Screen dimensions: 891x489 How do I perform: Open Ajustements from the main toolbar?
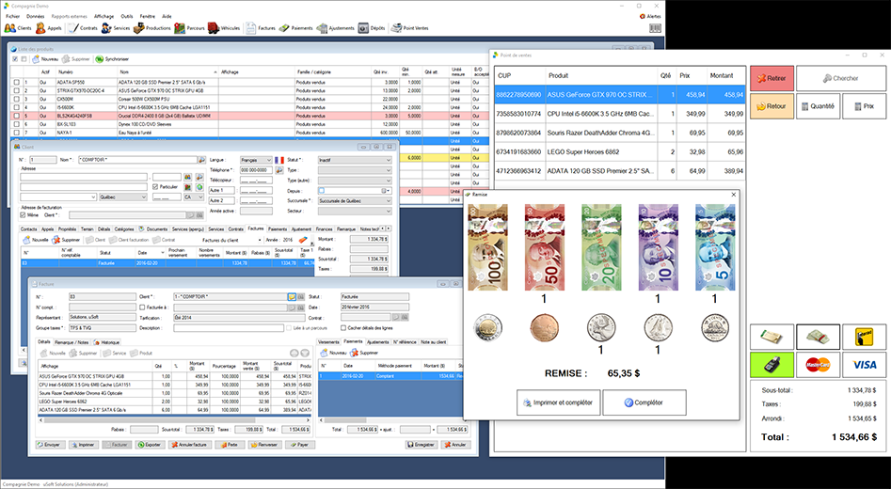pos(336,28)
